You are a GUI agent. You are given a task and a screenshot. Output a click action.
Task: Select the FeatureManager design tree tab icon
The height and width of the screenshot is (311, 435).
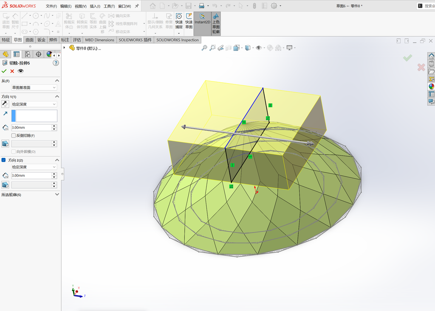click(6, 54)
